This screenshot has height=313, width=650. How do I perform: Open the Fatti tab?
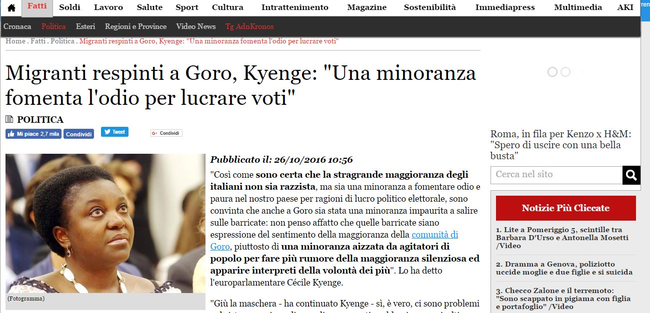point(37,7)
